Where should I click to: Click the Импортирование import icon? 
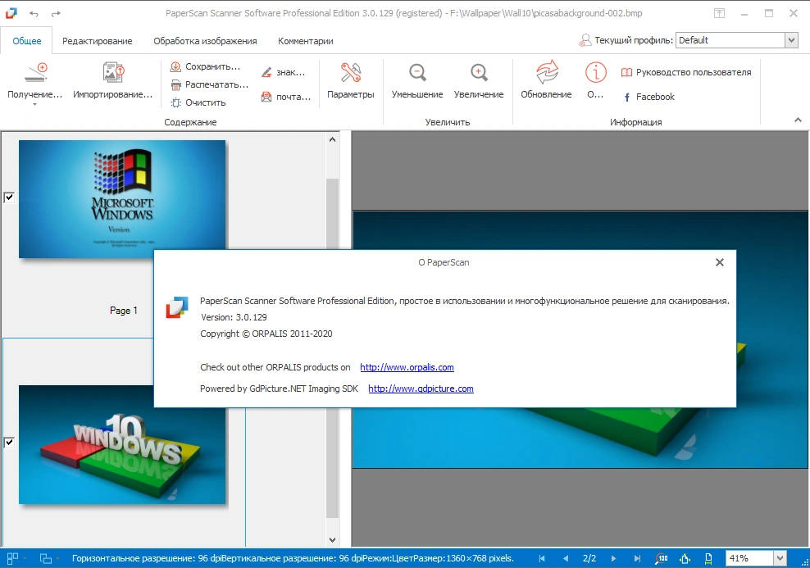(113, 72)
